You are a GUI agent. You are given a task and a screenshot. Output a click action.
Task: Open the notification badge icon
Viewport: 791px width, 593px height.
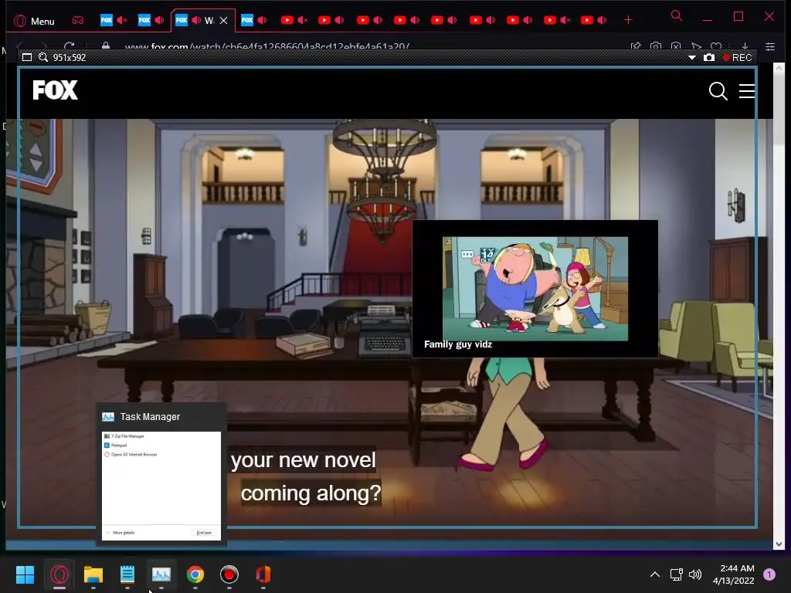tap(769, 574)
